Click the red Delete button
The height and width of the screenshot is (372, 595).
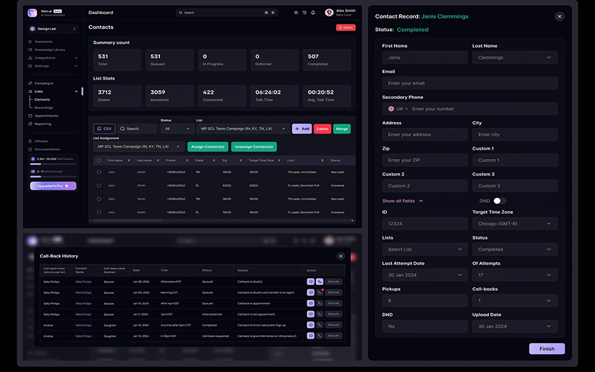coord(322,129)
